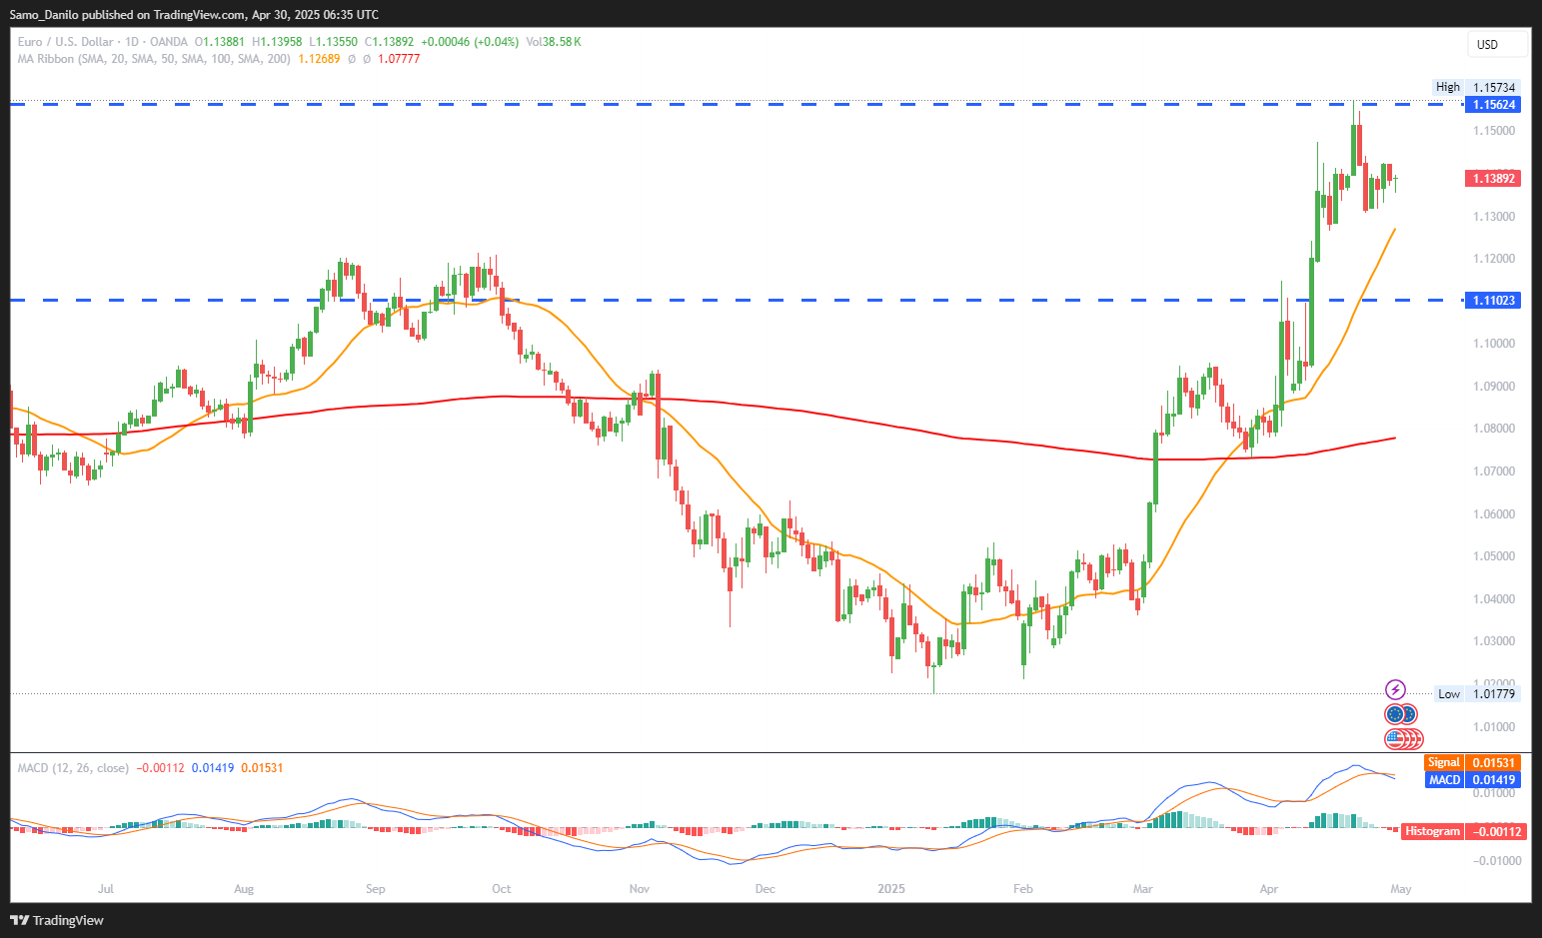
Task: Open the USD currency selector
Action: tap(1496, 44)
